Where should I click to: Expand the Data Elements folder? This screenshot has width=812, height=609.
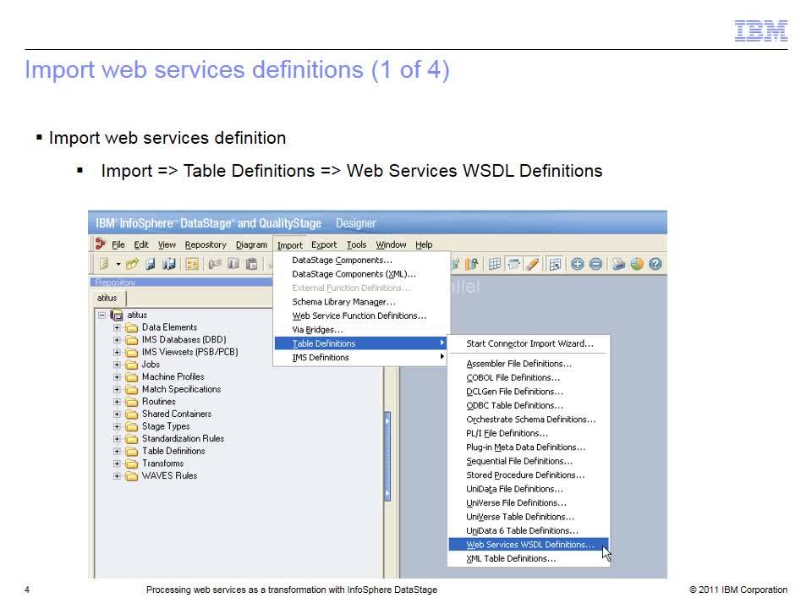point(117,328)
